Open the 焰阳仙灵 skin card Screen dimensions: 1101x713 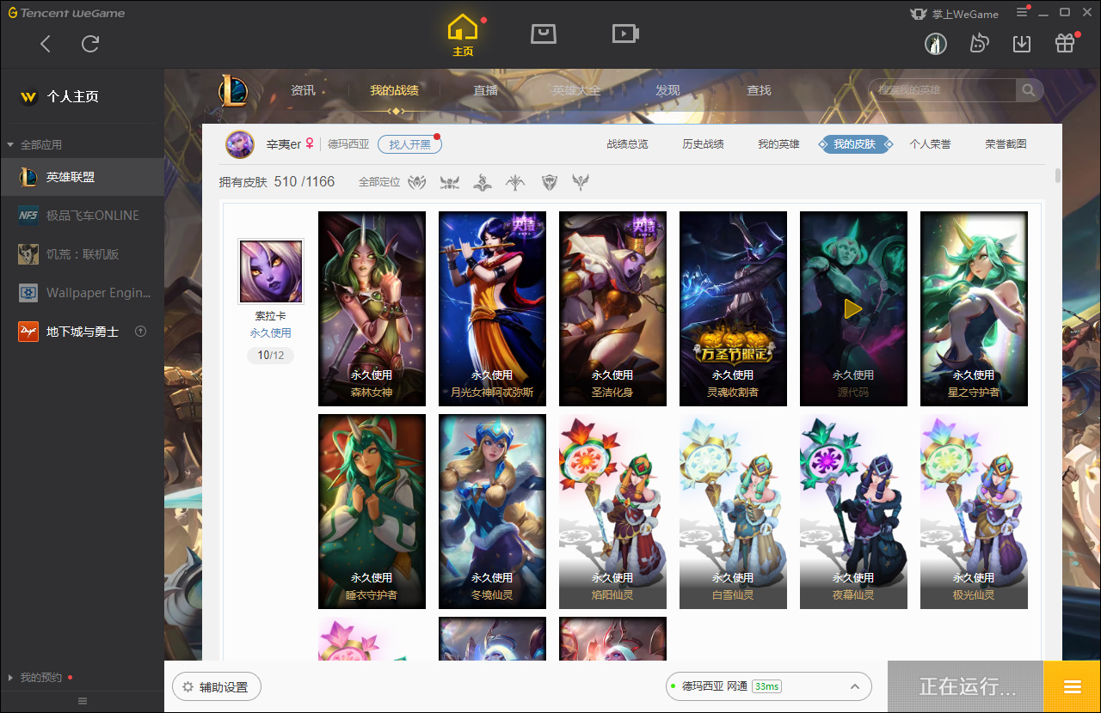[x=612, y=511]
